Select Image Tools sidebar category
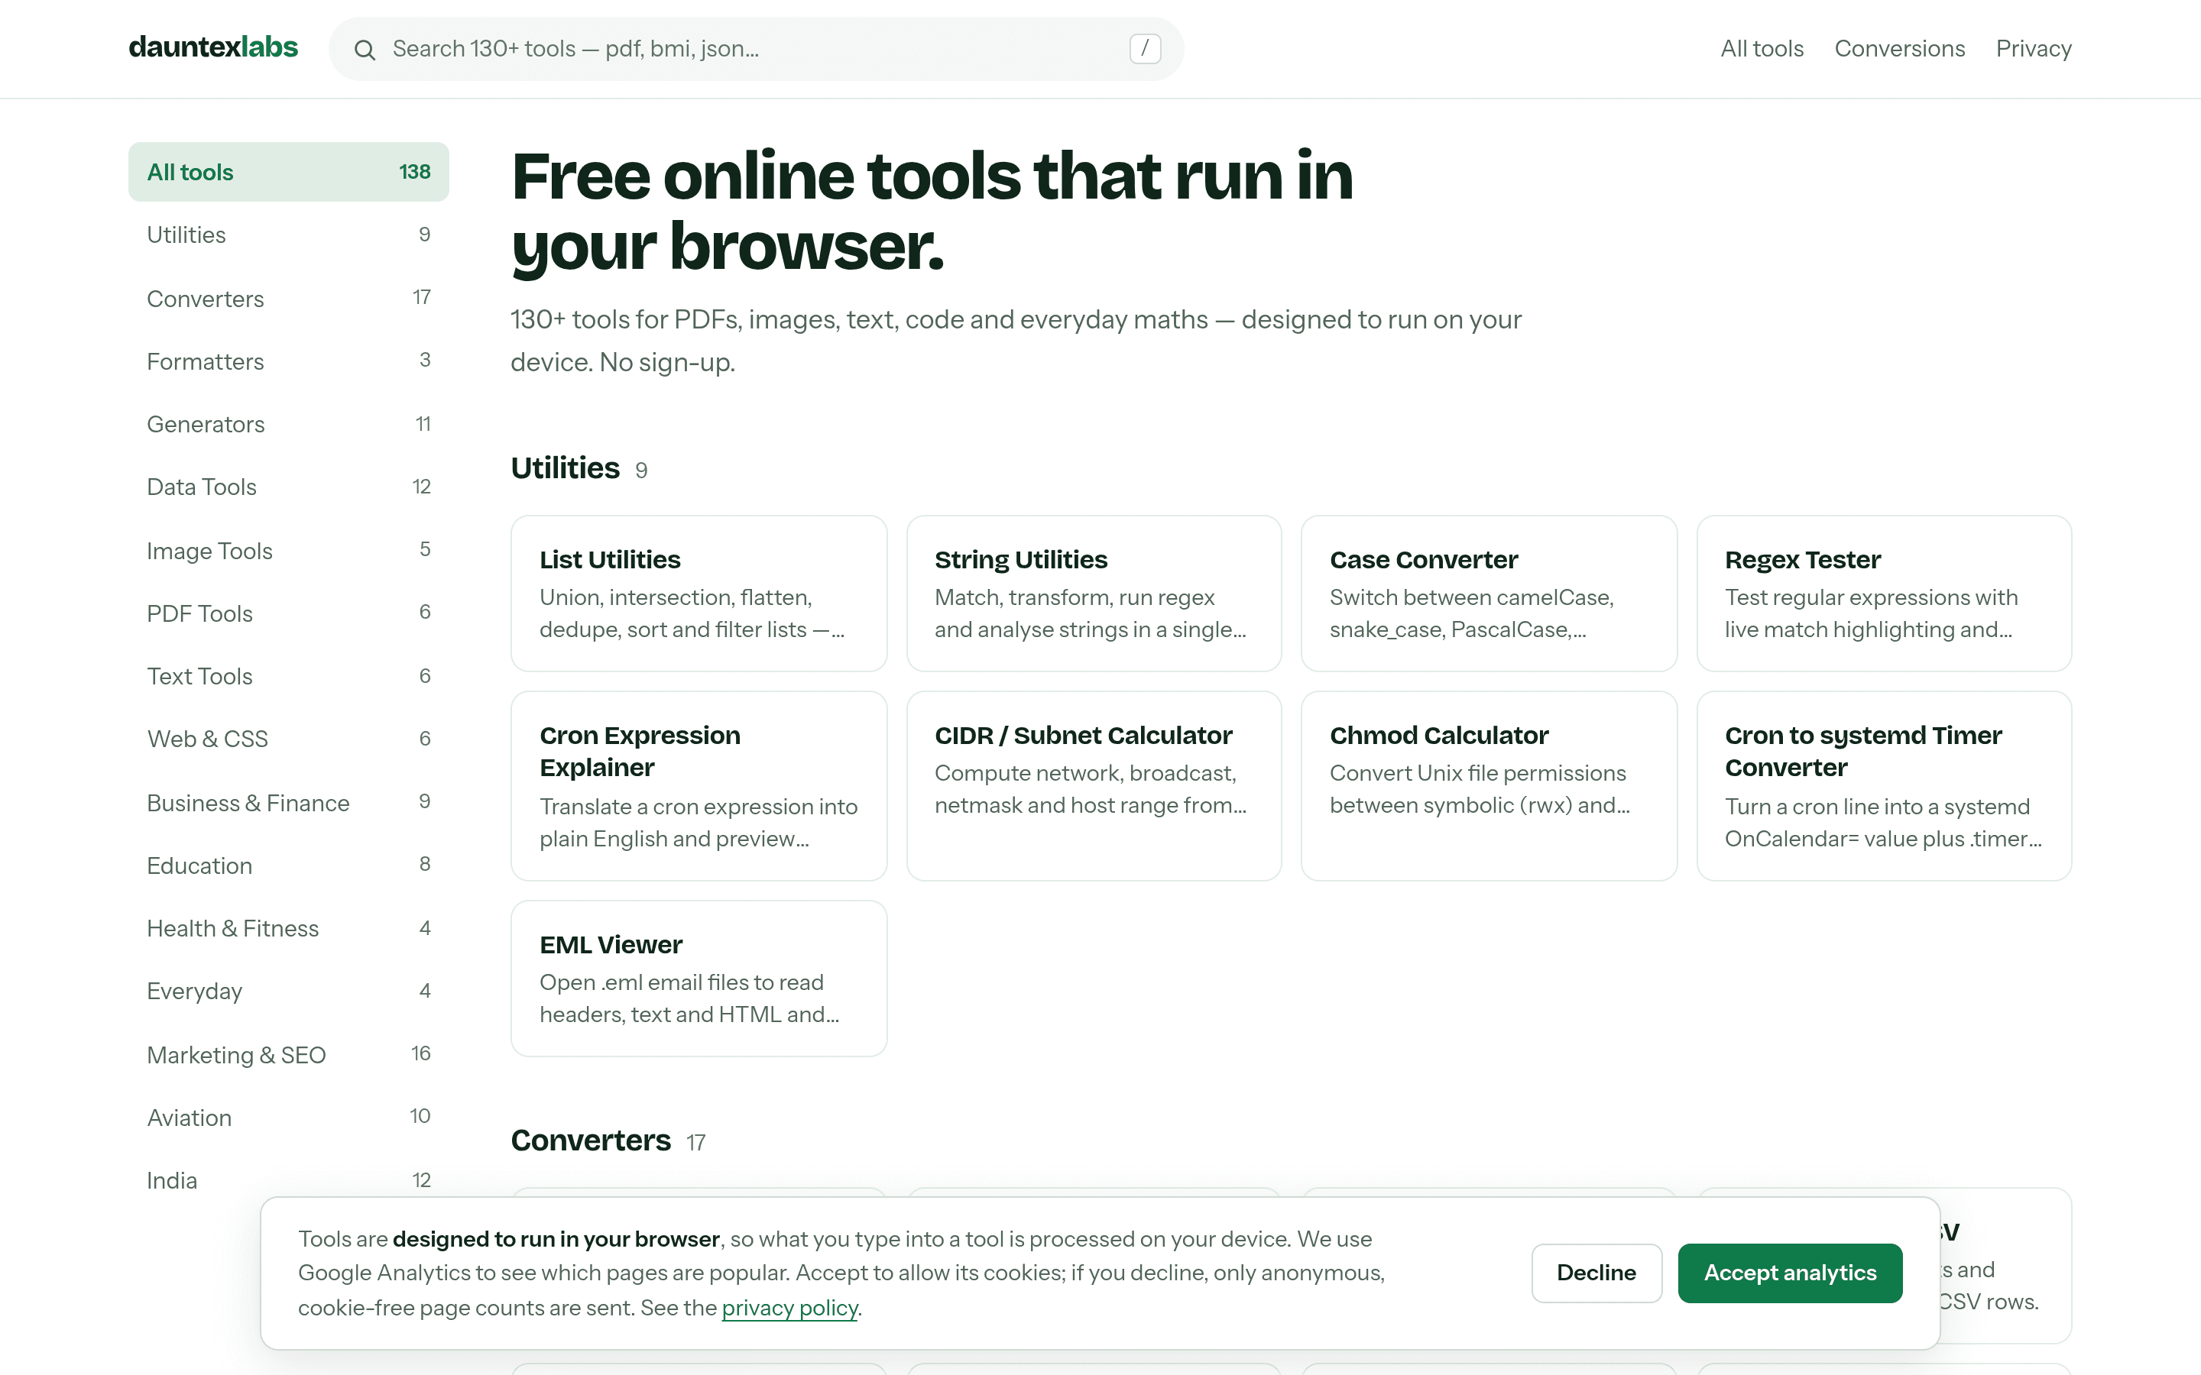2201x1375 pixels. tap(288, 550)
